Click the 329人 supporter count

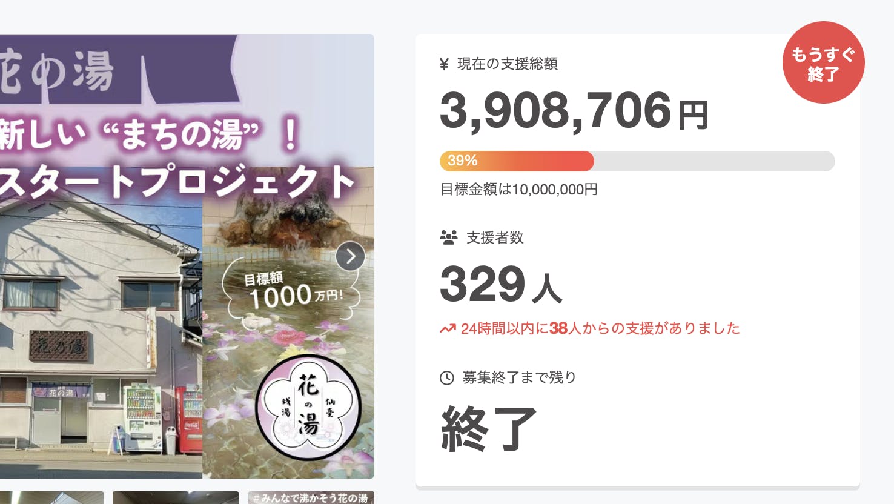500,285
